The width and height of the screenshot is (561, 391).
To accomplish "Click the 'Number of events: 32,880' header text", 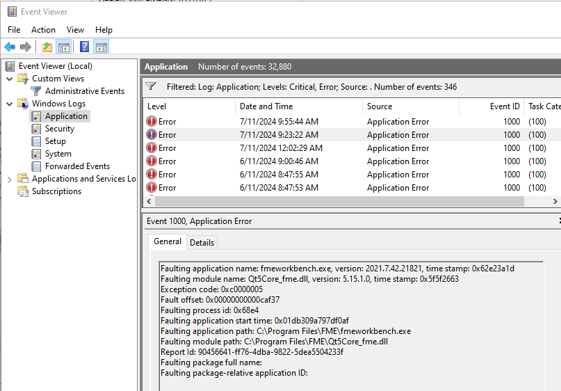I will pos(245,67).
